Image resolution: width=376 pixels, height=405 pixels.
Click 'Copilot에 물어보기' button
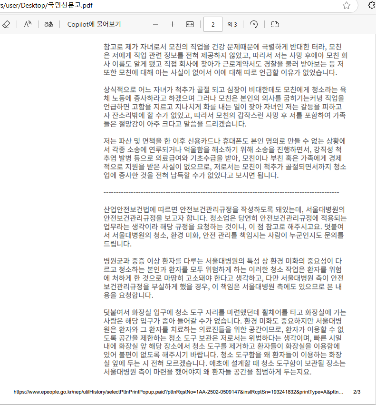(94, 24)
